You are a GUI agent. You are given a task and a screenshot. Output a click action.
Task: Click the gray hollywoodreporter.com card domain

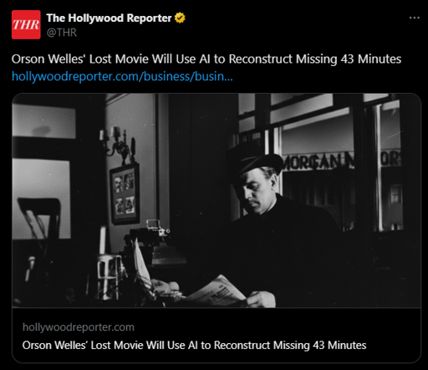[x=79, y=327]
